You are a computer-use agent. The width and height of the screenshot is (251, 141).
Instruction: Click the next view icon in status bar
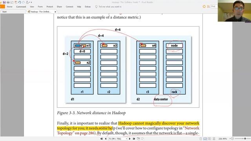[x=142, y=139]
